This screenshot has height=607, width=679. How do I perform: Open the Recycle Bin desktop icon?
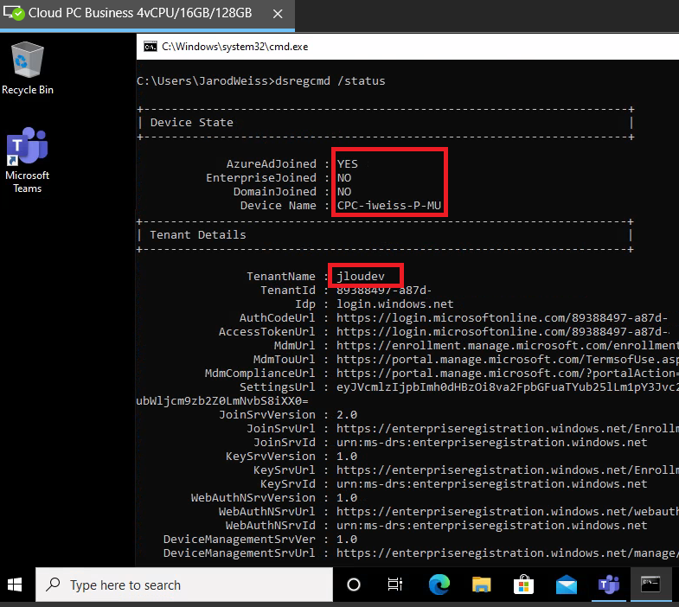pos(28,68)
